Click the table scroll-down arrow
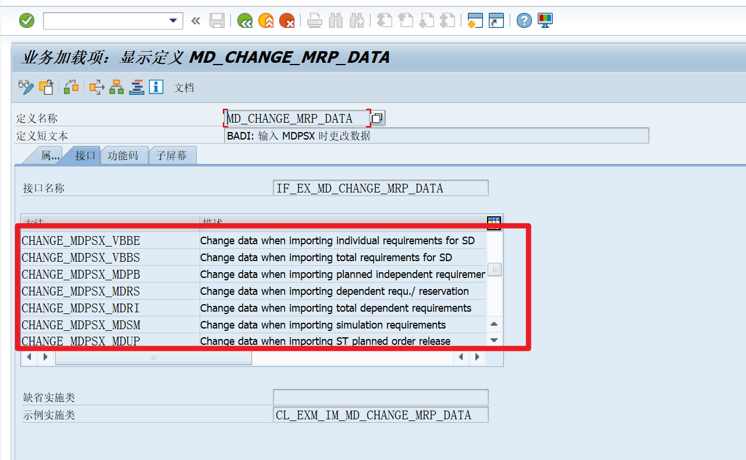This screenshot has height=460, width=746. [x=494, y=340]
